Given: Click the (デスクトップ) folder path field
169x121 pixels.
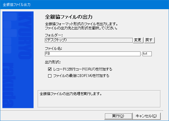Looking at the screenshot, I should 89,40.
